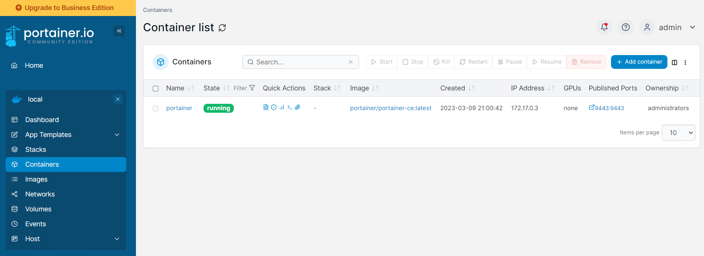The width and height of the screenshot is (704, 256).
Task: Refresh the container list
Action: click(222, 28)
